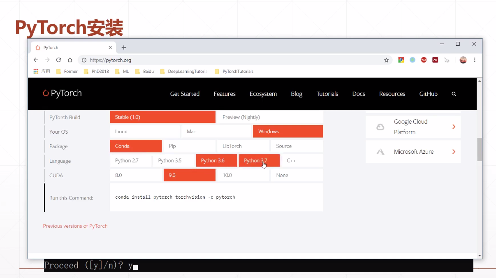Viewport: 496px width, 278px height.
Task: Select Source package option
Action: pos(297,146)
